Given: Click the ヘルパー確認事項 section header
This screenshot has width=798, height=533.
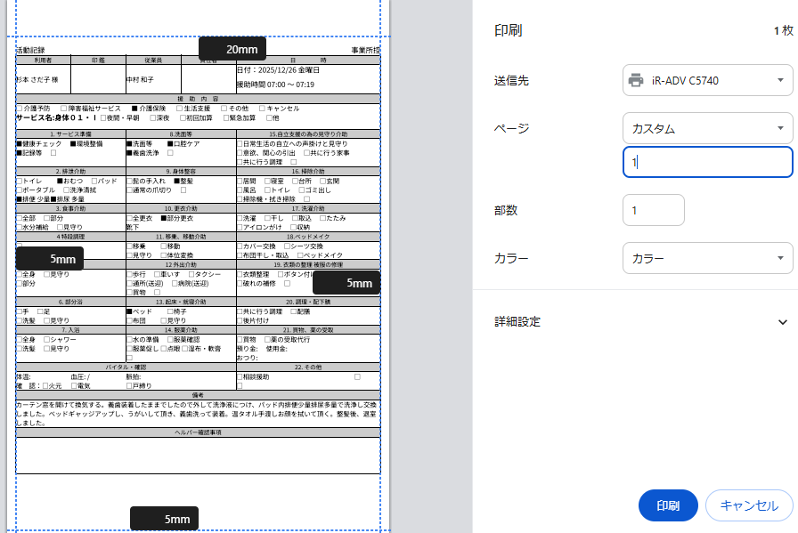Looking at the screenshot, I should [x=198, y=432].
